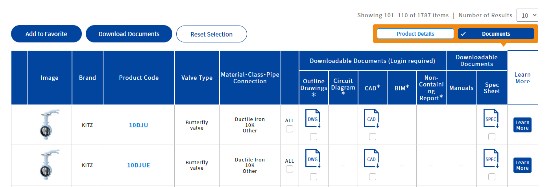The width and height of the screenshot is (552, 187).
Task: Click Reset Selection button
Action: [x=211, y=34]
